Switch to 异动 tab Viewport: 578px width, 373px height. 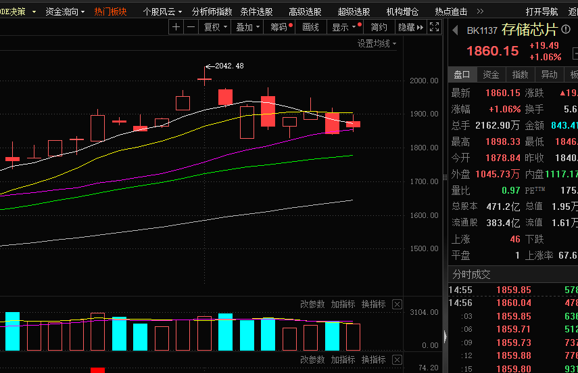pos(549,74)
